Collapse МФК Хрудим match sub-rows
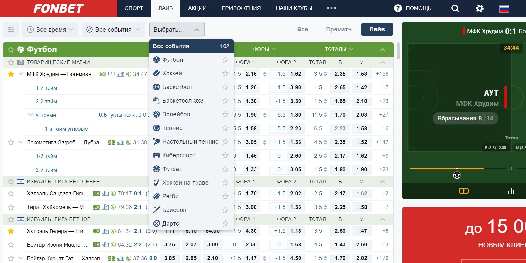 tap(21, 74)
